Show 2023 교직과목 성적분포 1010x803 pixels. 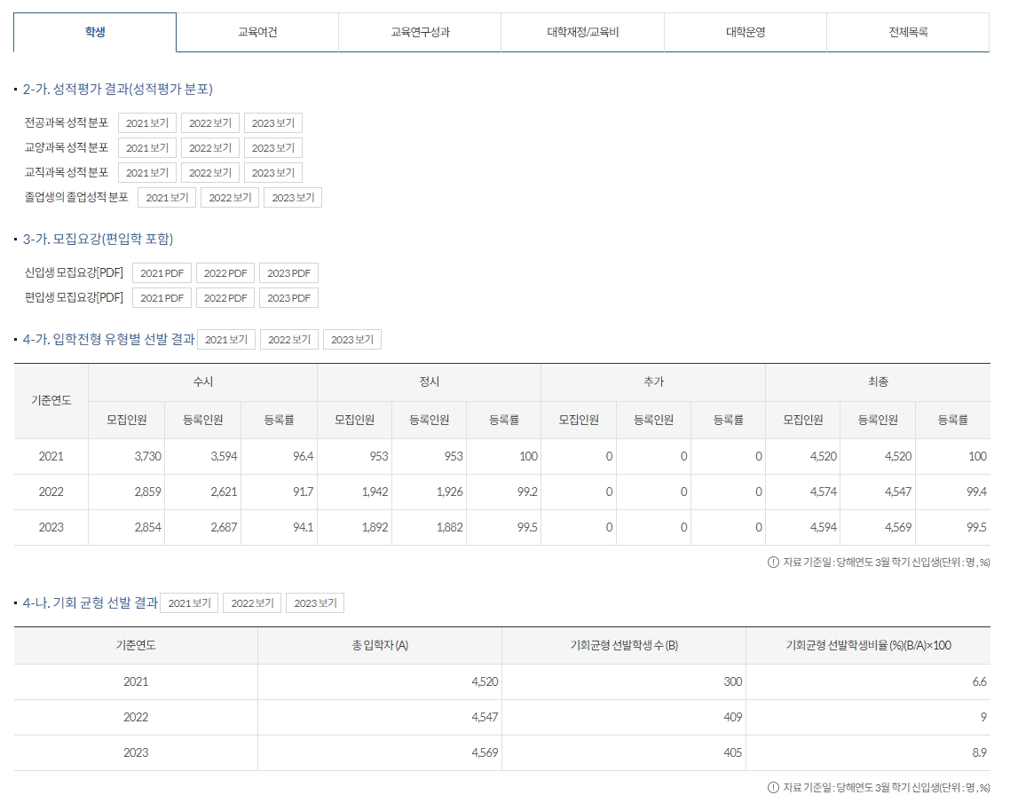273,172
